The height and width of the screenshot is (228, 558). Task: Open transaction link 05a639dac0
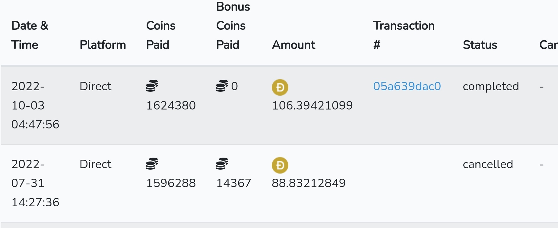[x=407, y=86]
